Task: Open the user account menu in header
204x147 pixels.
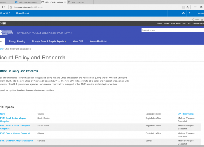Action: [201, 13]
